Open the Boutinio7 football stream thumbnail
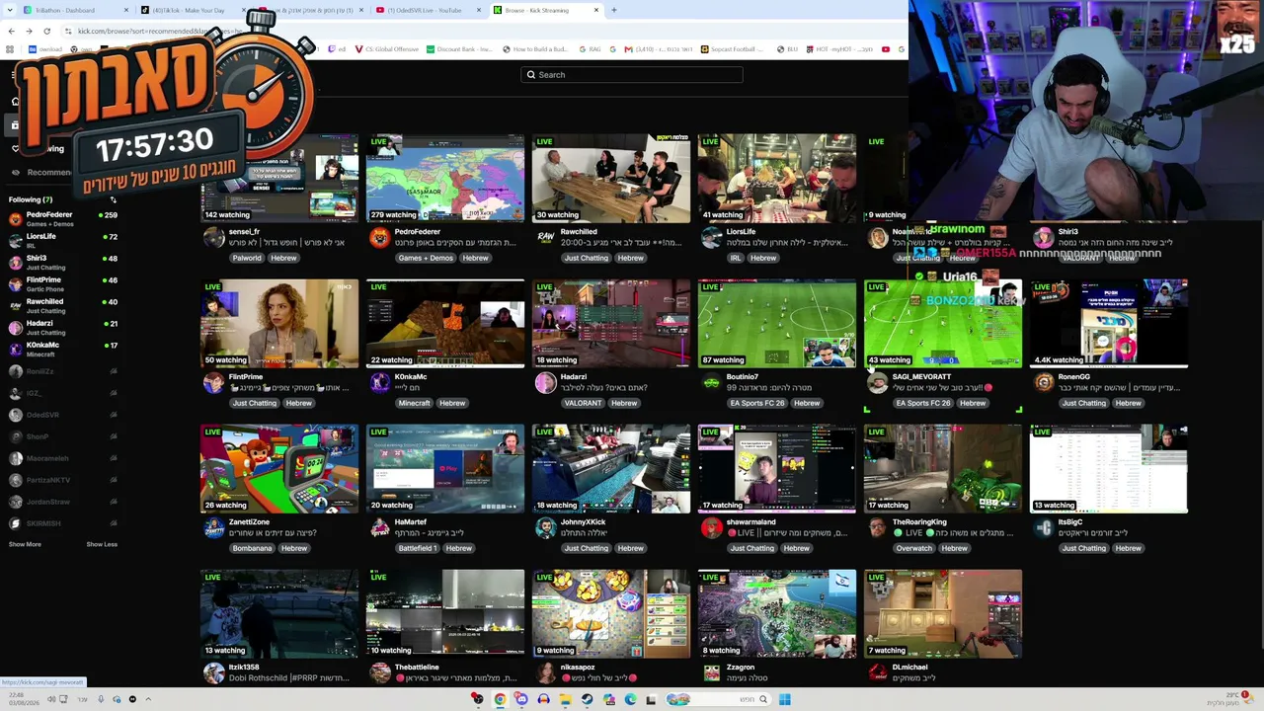The width and height of the screenshot is (1264, 711). 777,323
